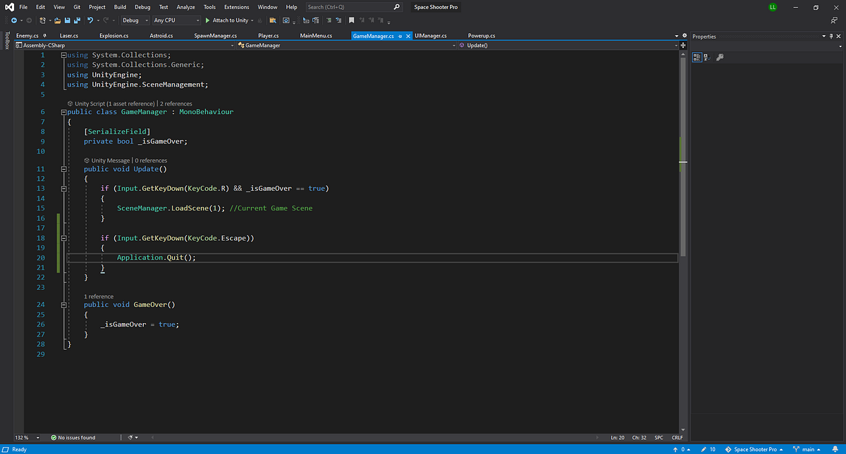Click the Categorized view icon in Properties

(696, 58)
